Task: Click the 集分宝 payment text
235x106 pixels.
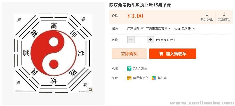Action: [x=162, y=78]
